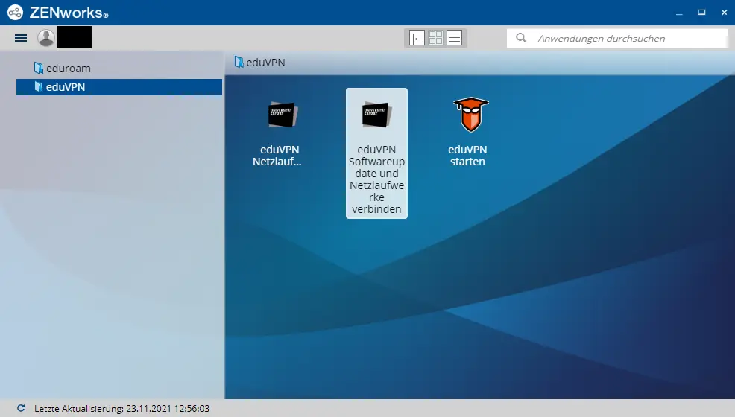Image resolution: width=735 pixels, height=417 pixels.
Task: Click the search magnifier icon
Action: (x=521, y=38)
